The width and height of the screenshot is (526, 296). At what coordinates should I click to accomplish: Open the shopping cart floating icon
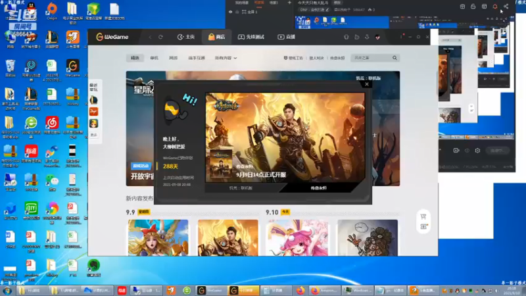pyautogui.click(x=423, y=216)
